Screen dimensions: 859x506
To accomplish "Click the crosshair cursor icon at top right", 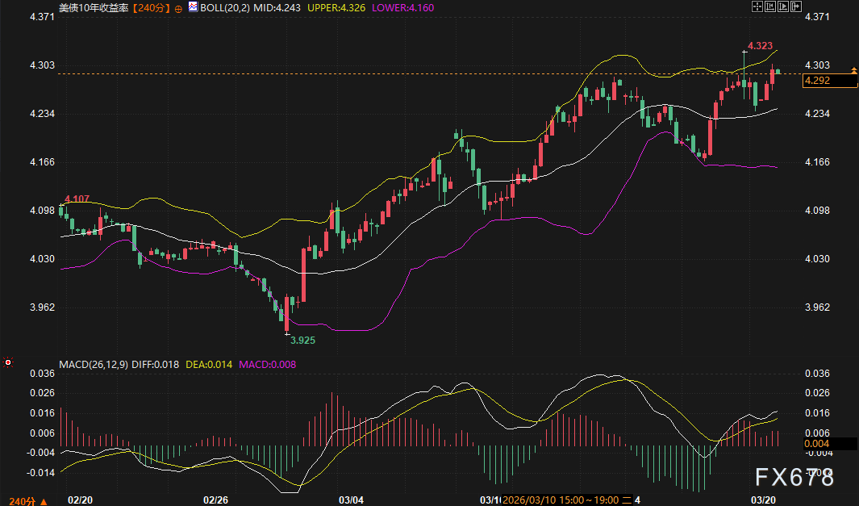I will point(757,6).
